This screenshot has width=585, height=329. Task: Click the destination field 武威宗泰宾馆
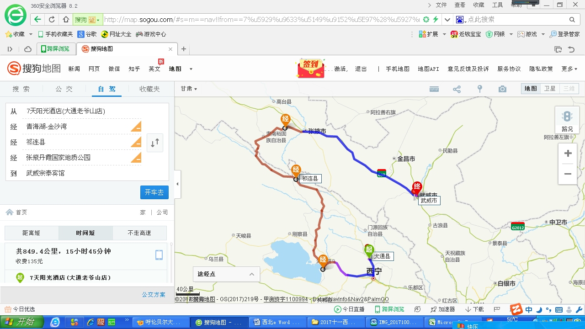click(45, 173)
